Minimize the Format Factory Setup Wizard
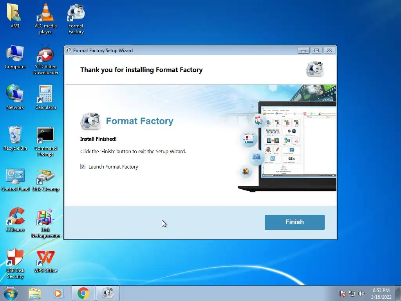 [x=303, y=51]
